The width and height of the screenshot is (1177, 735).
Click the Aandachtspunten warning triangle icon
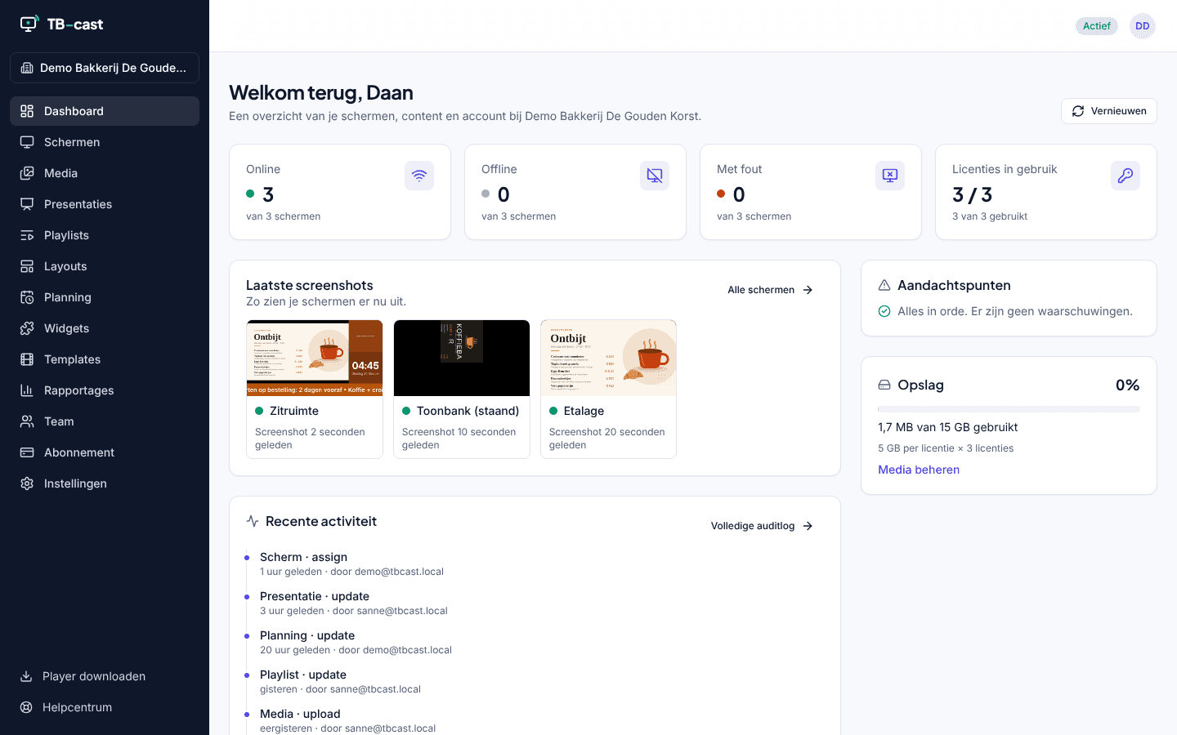(x=884, y=285)
